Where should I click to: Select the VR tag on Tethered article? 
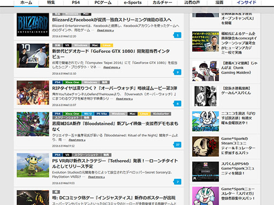67,155
